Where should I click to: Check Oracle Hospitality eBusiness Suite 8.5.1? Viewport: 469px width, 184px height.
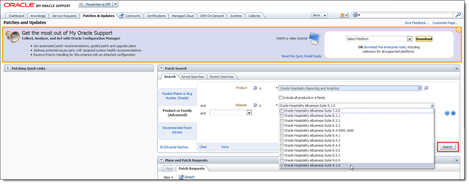coord(282,155)
